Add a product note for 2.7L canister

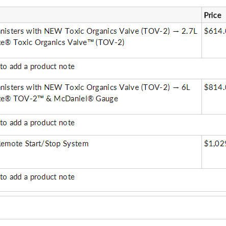coord(37,66)
